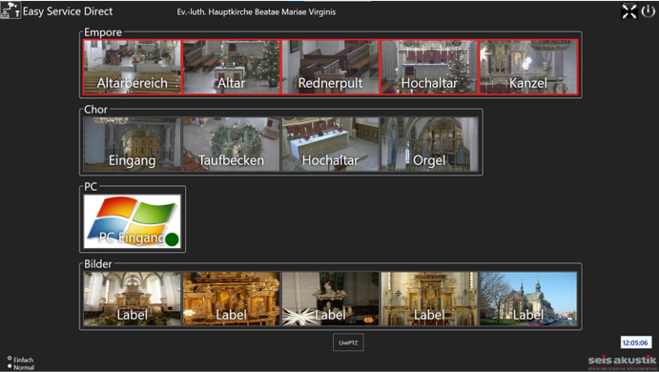This screenshot has width=659, height=372.
Task: Click the green status dot on PC Eingang
Action: click(x=172, y=239)
